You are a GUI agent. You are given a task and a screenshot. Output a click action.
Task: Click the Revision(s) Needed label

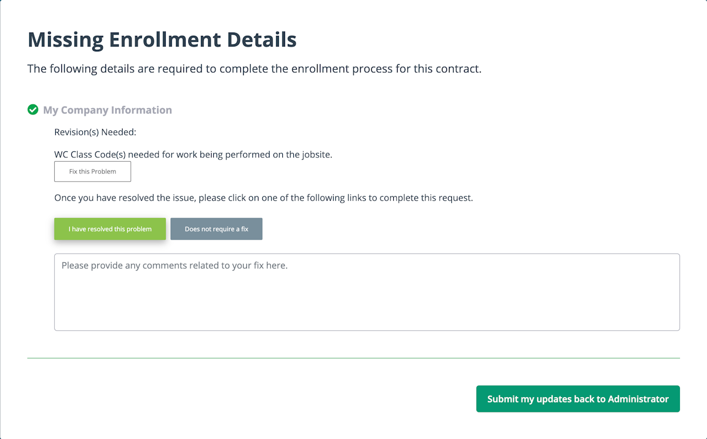coord(95,132)
